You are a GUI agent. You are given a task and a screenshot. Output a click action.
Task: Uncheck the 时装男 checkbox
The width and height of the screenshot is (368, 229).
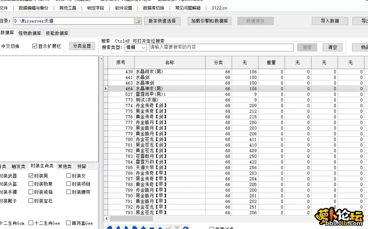coord(31,175)
